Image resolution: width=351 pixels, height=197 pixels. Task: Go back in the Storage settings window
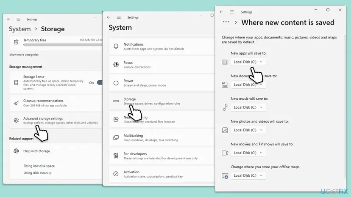[9, 19]
